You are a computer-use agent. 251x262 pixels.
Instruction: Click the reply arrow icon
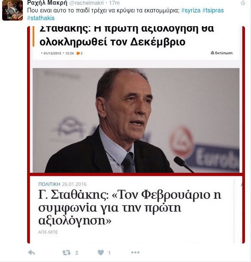coord(31,253)
